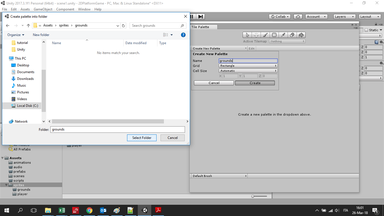Collapse the sprites folder in Assets tree

pos(6,185)
